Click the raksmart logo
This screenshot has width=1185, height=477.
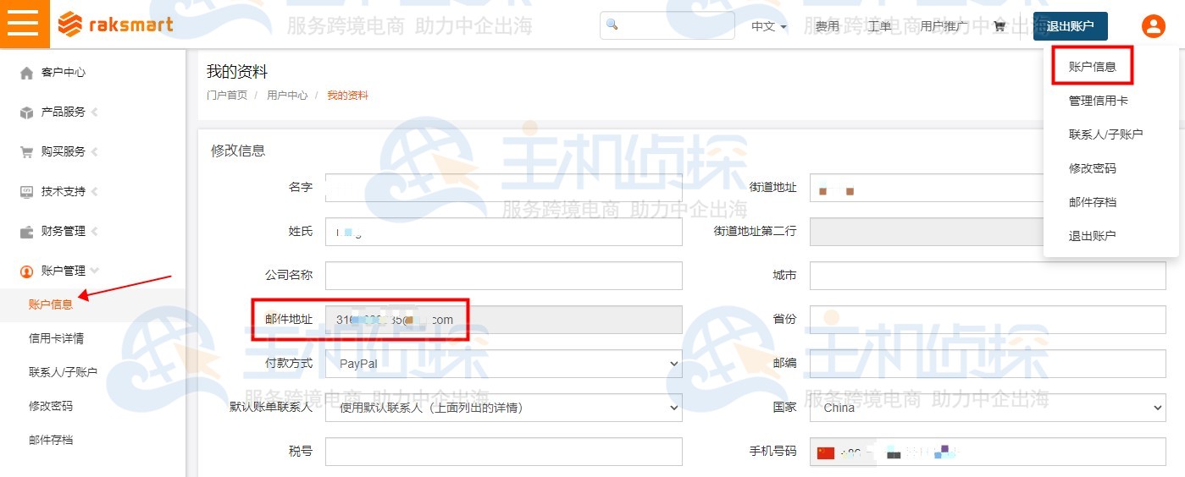click(115, 25)
